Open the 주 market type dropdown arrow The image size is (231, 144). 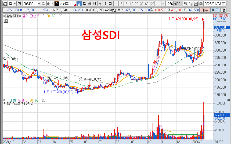15,4
